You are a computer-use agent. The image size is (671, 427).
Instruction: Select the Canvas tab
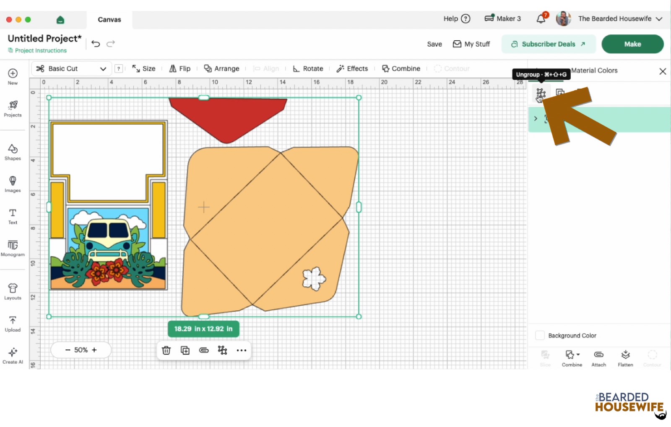[109, 20]
